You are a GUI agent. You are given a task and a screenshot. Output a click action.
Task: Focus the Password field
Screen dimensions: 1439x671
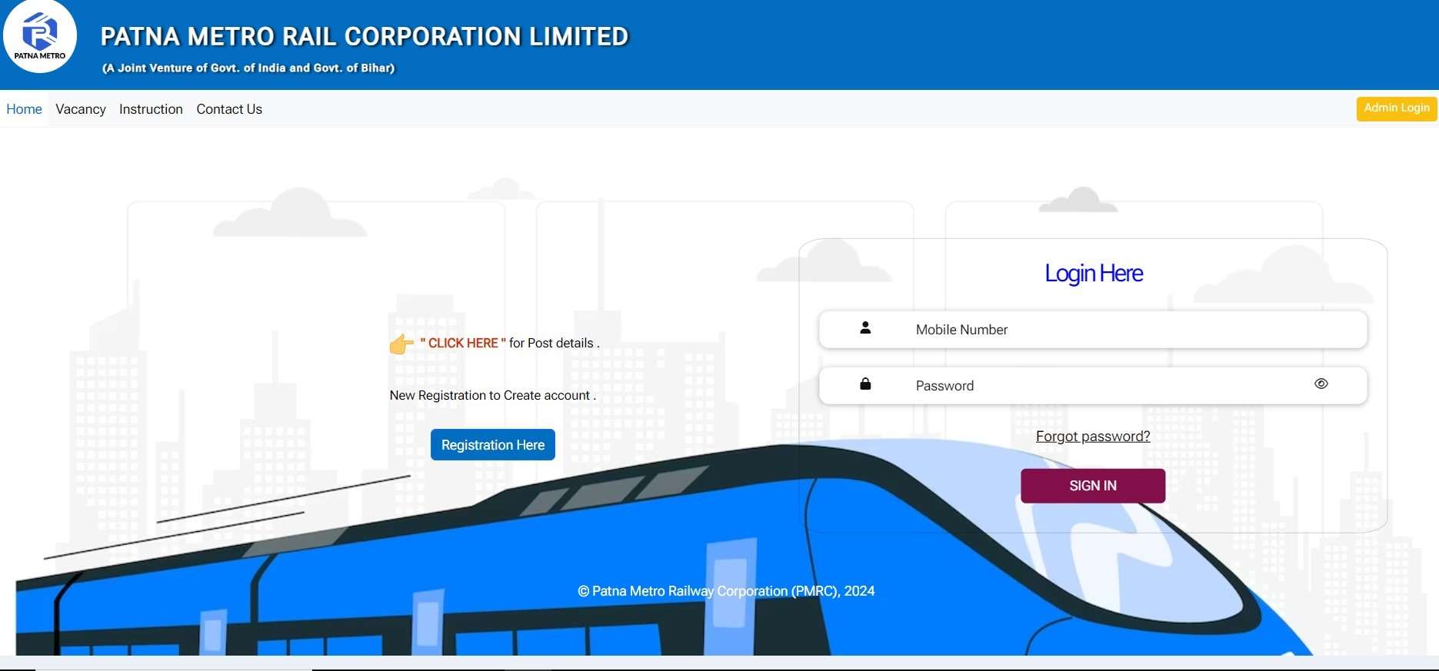pos(1093,386)
